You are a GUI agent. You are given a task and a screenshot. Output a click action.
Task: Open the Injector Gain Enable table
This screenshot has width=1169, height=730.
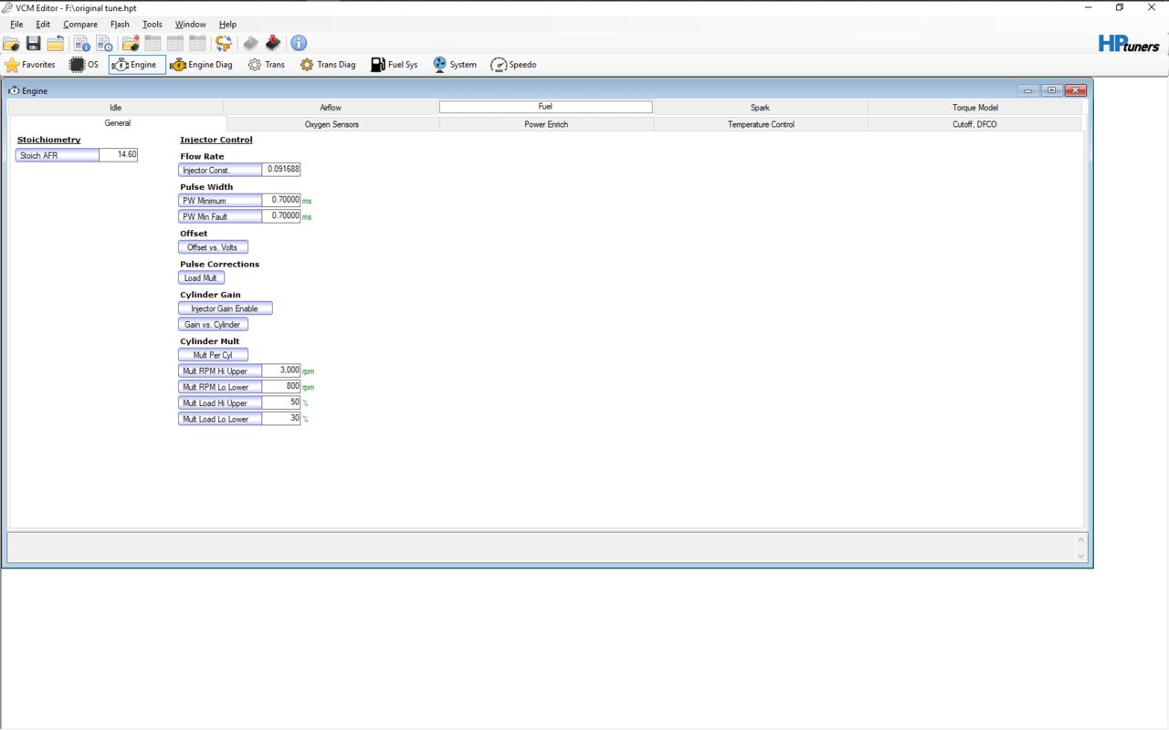225,308
